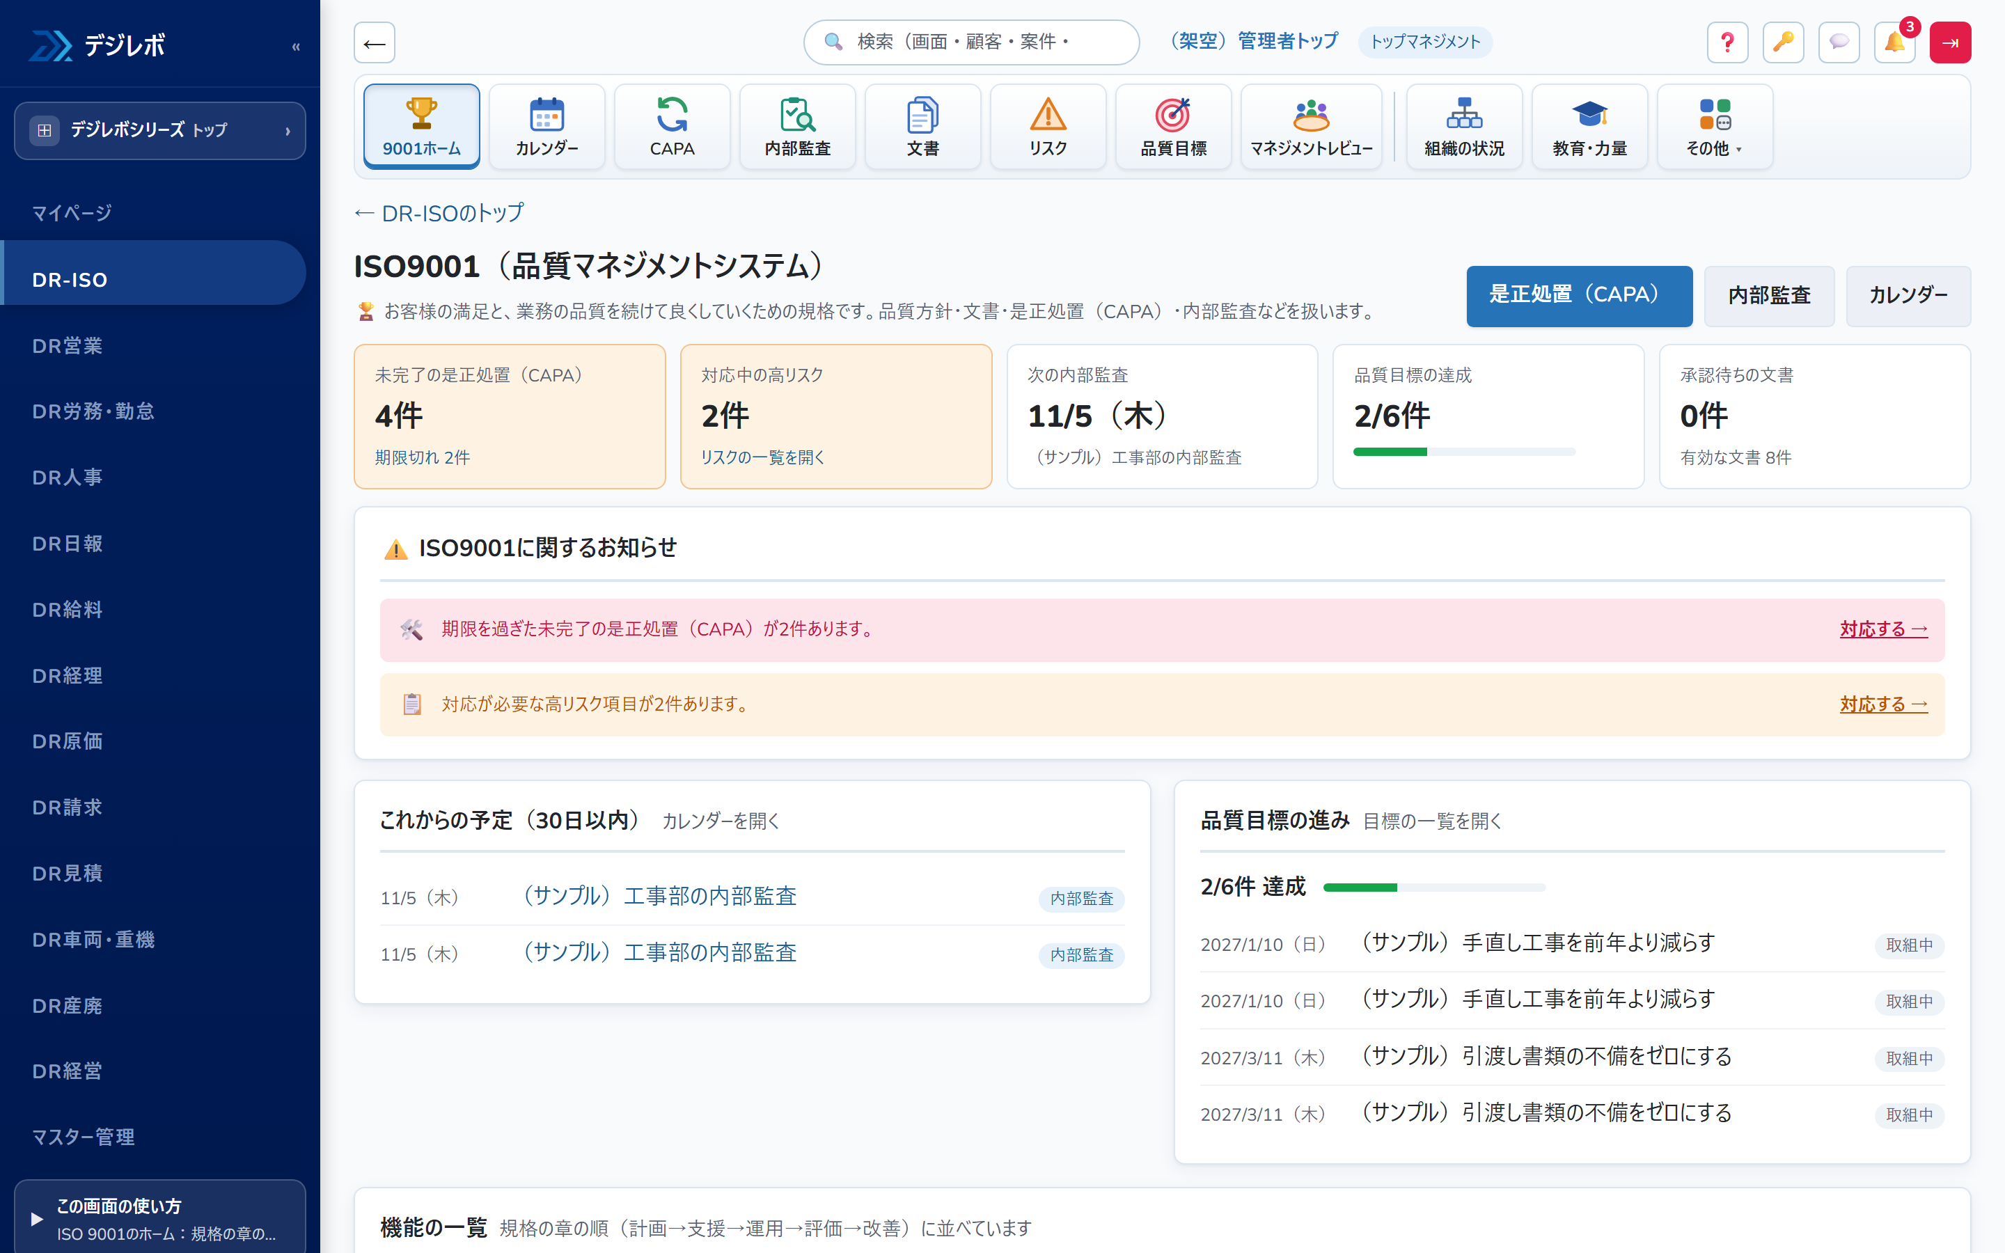Click the trophy icon beside ISO9001 description

[x=365, y=312]
